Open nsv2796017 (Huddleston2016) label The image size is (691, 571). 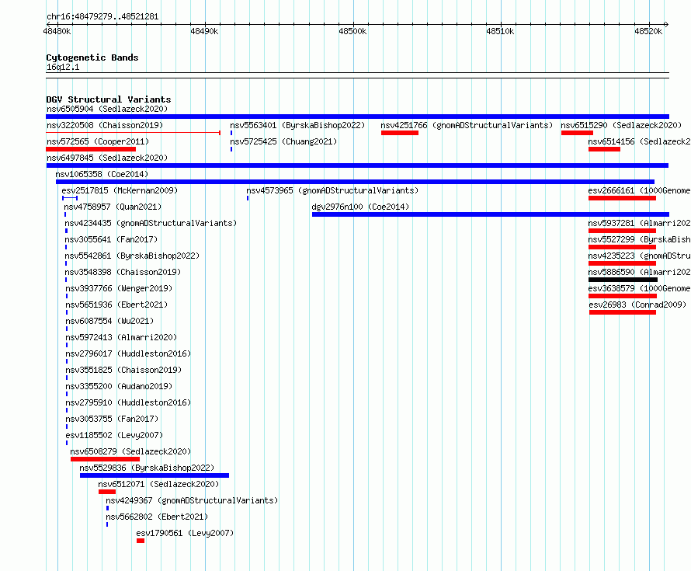pos(128,353)
